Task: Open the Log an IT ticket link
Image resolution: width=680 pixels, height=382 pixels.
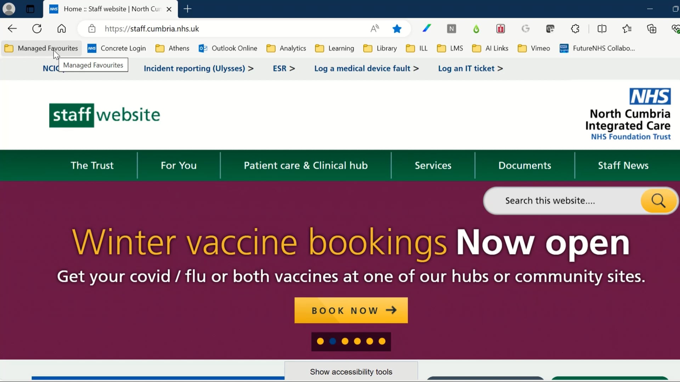Action: [x=470, y=68]
